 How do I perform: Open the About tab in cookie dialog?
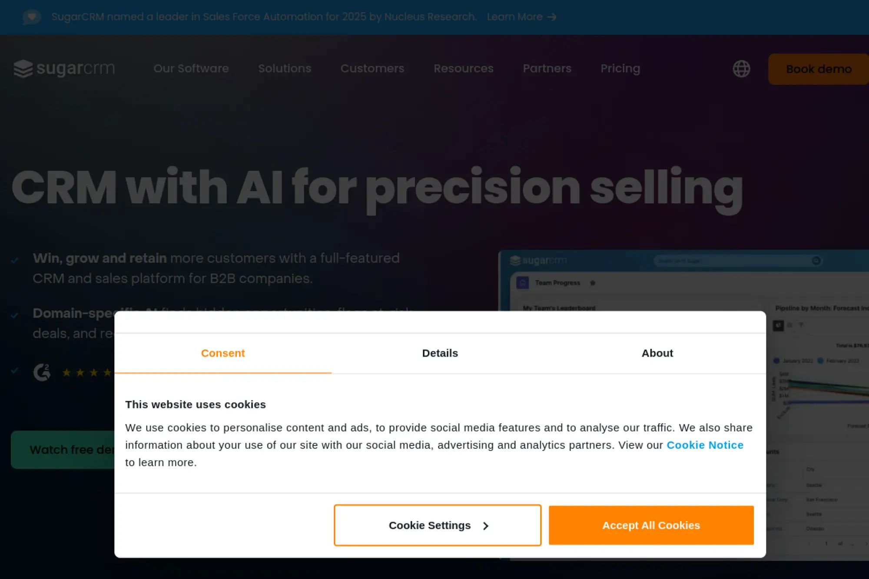[657, 353]
